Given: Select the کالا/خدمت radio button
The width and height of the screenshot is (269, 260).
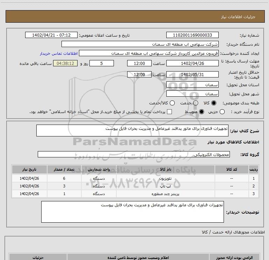Looking at the screenshot, I should pyautogui.click(x=172, y=103).
